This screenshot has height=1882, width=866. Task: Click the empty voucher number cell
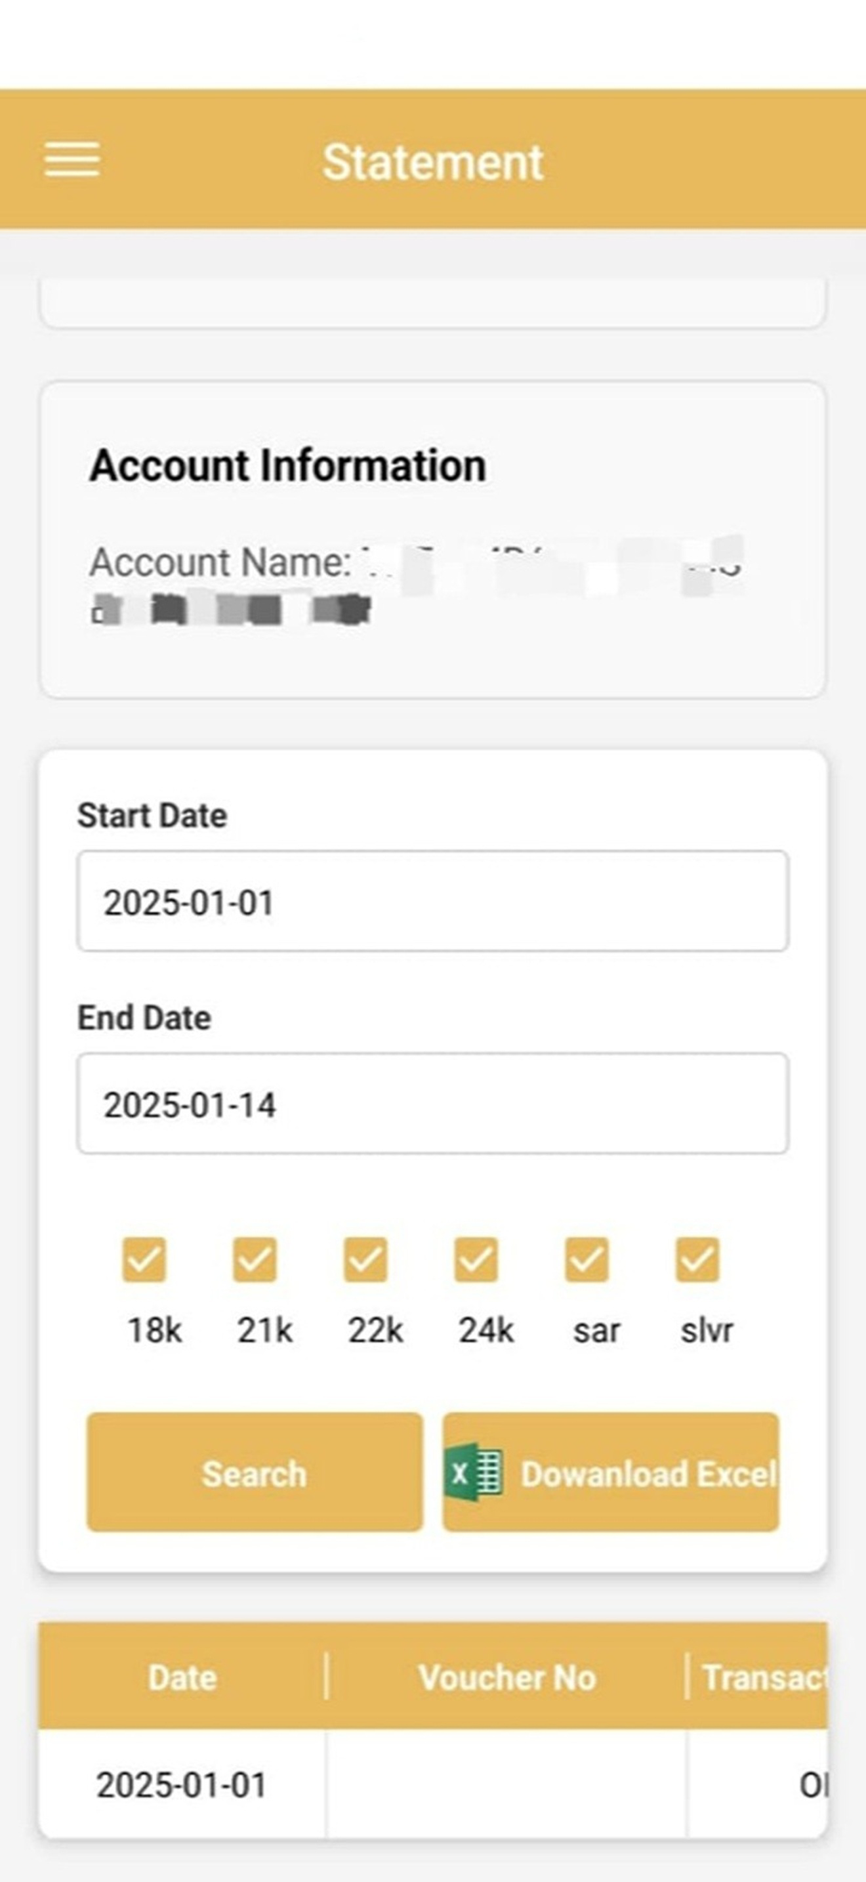[506, 1786]
